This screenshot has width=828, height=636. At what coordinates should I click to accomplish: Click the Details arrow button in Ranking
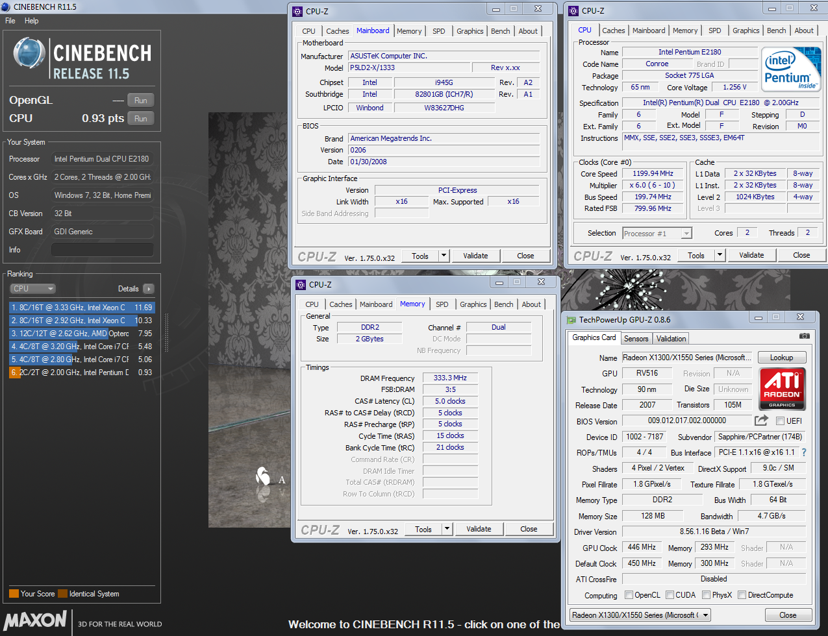pyautogui.click(x=149, y=289)
